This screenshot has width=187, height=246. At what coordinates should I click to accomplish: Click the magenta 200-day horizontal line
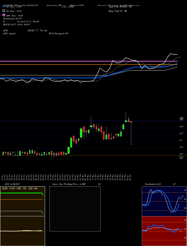[x=89, y=61]
